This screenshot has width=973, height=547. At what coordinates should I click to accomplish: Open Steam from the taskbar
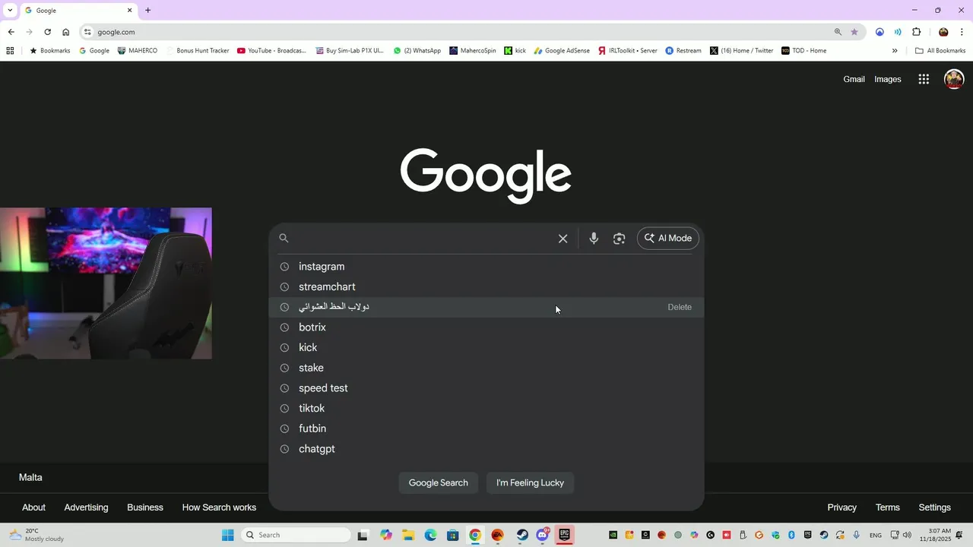522,535
